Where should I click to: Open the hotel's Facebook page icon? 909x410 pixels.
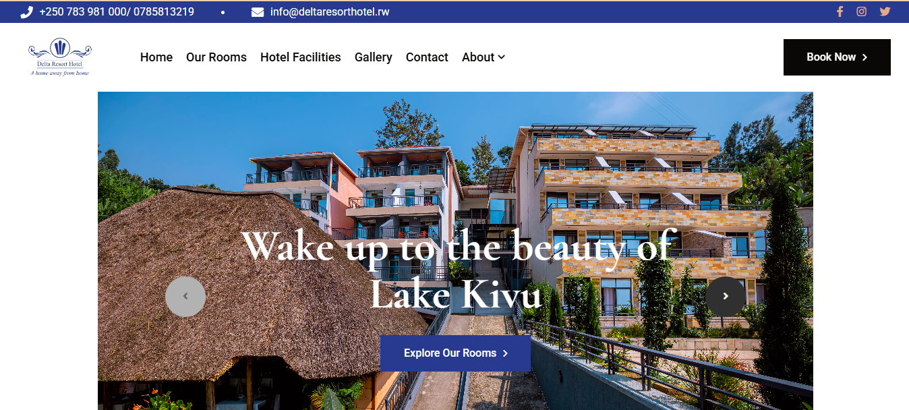840,11
